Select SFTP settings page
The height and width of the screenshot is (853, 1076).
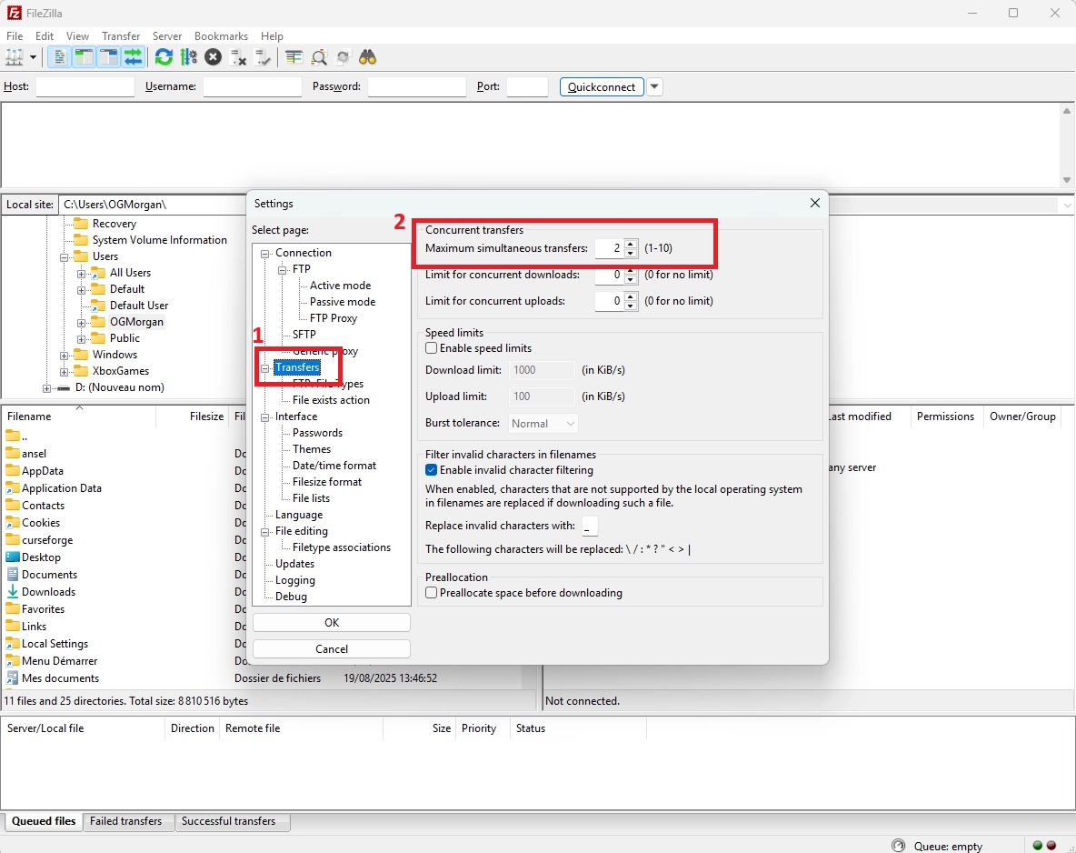[x=304, y=335]
